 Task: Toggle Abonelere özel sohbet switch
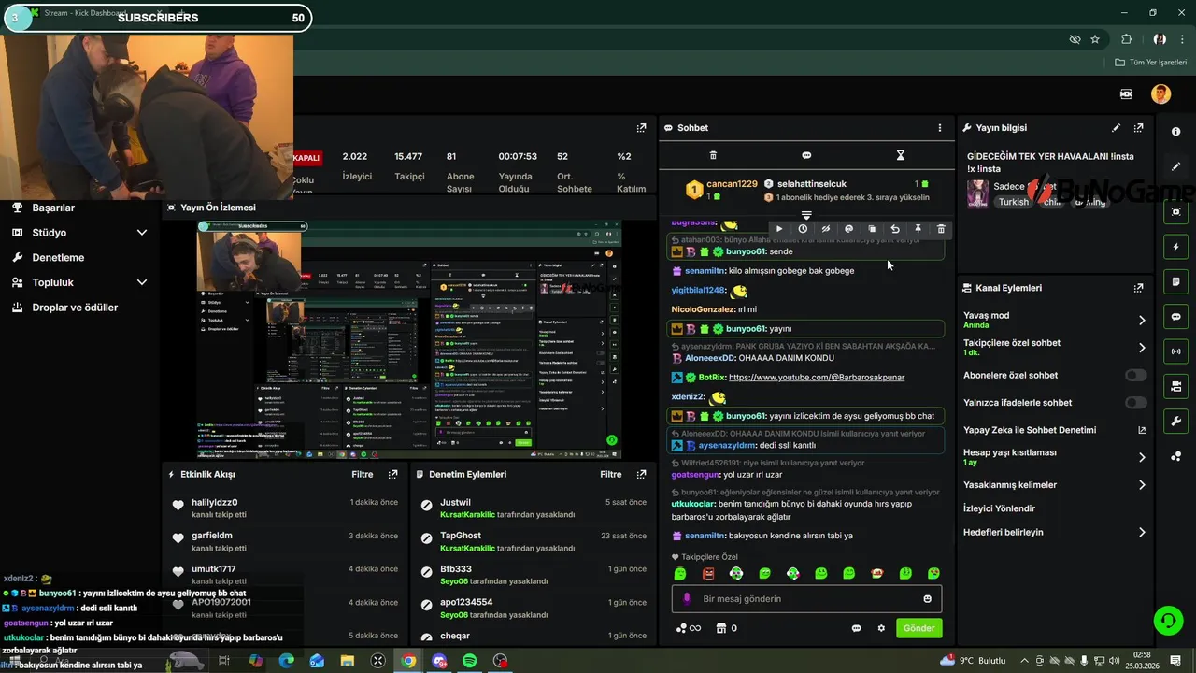[1135, 375]
